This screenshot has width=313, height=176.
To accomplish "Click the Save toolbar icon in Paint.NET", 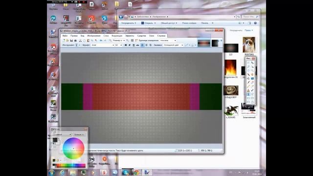I will click(71, 41).
